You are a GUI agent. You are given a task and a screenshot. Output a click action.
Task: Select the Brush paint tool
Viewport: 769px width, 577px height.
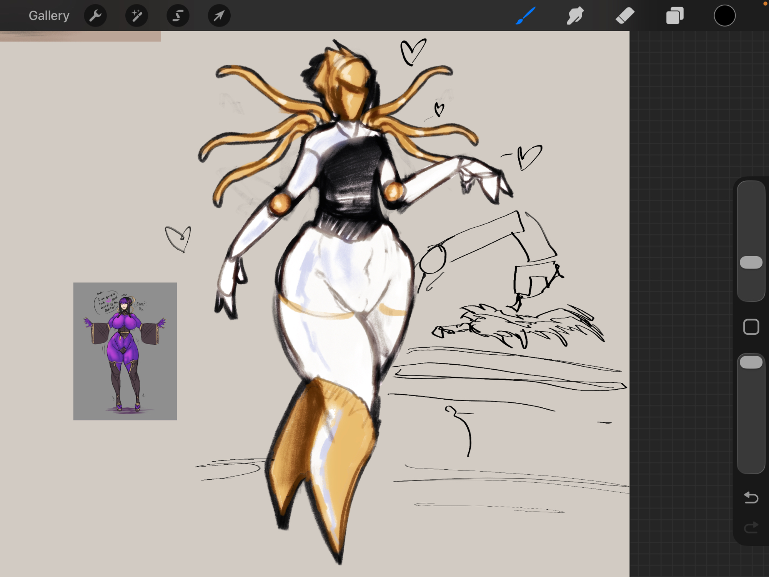[x=525, y=16]
